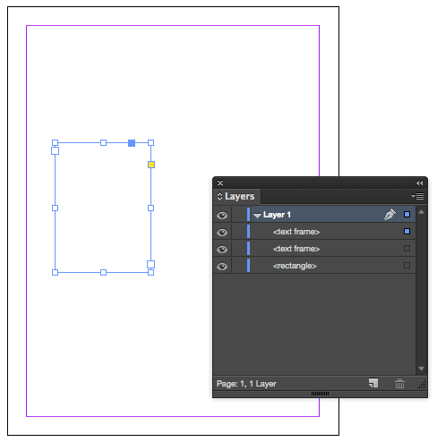Click the text frame in port box

pos(55,150)
